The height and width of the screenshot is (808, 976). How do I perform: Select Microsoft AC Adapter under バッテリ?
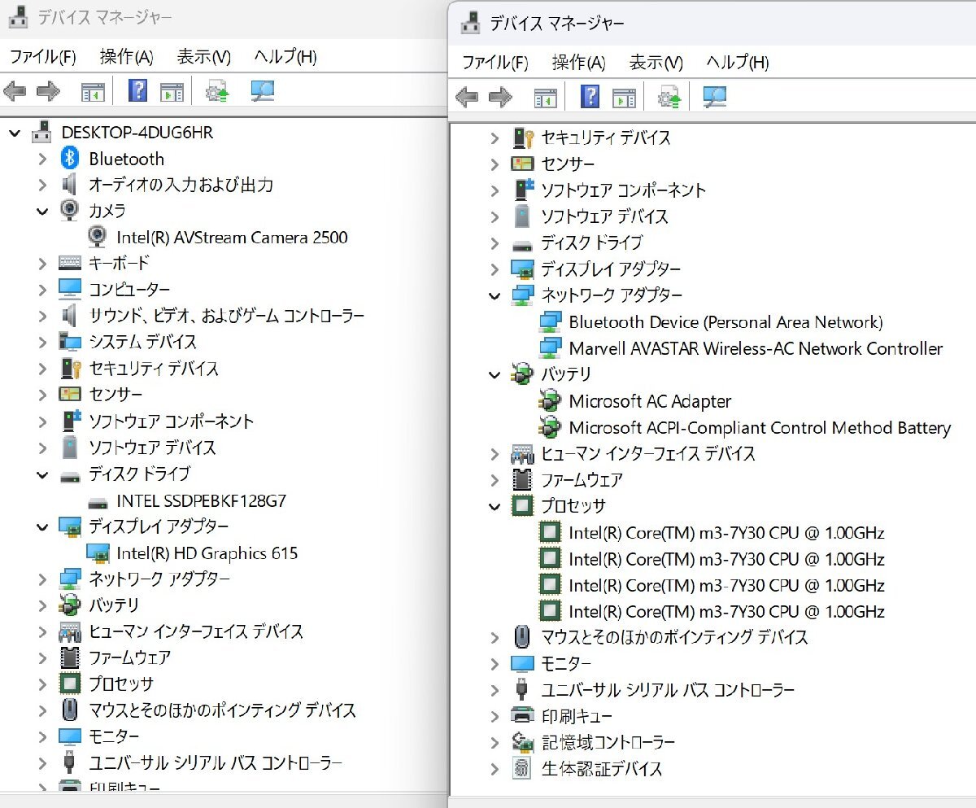point(651,401)
